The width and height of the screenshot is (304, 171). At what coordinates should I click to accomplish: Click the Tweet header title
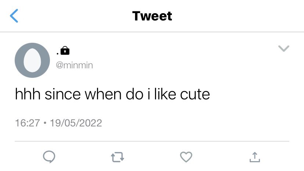[x=152, y=16]
